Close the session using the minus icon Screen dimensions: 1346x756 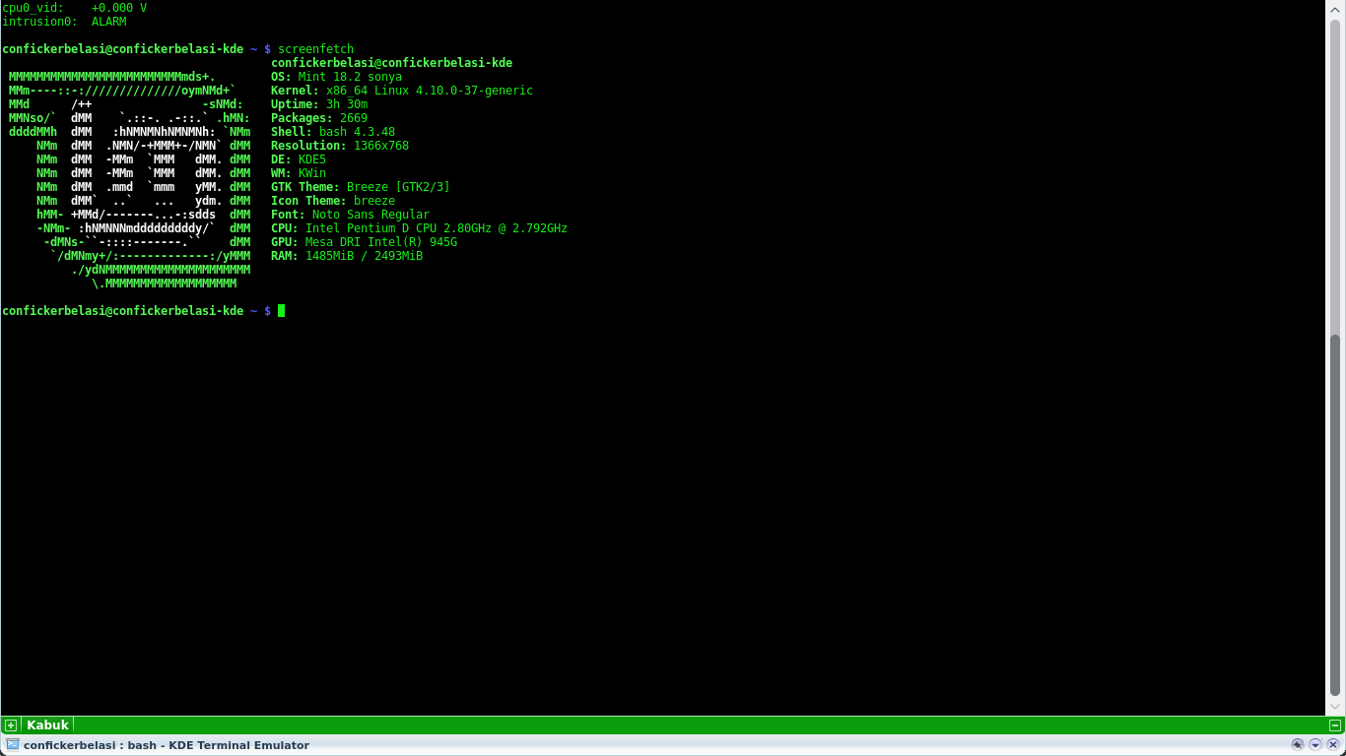[1335, 725]
